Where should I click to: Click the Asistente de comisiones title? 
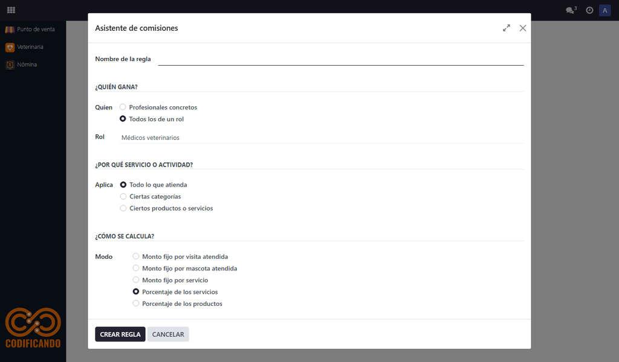[137, 28]
